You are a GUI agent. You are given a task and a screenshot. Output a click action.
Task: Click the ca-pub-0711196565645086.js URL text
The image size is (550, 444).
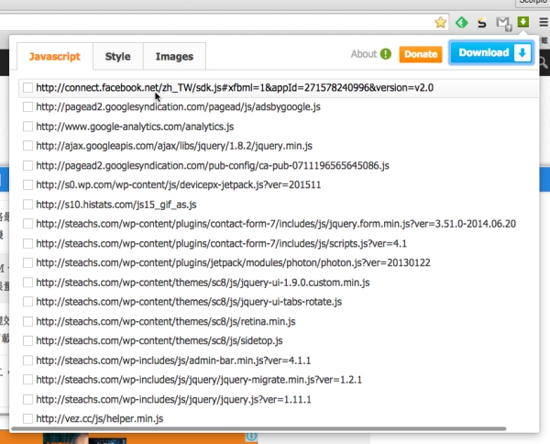coord(213,165)
